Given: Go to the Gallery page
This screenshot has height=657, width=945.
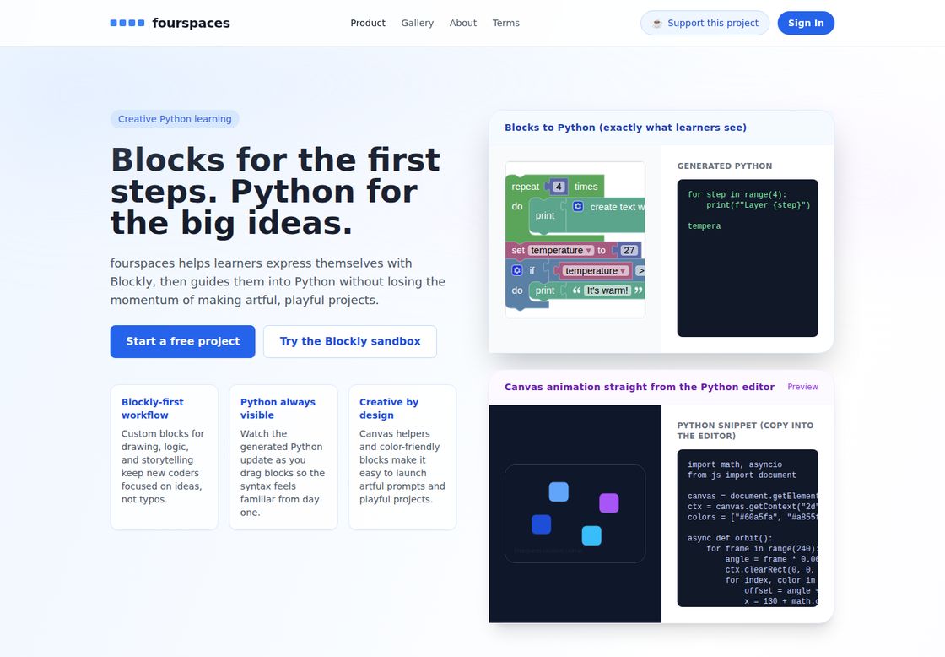Looking at the screenshot, I should [417, 23].
